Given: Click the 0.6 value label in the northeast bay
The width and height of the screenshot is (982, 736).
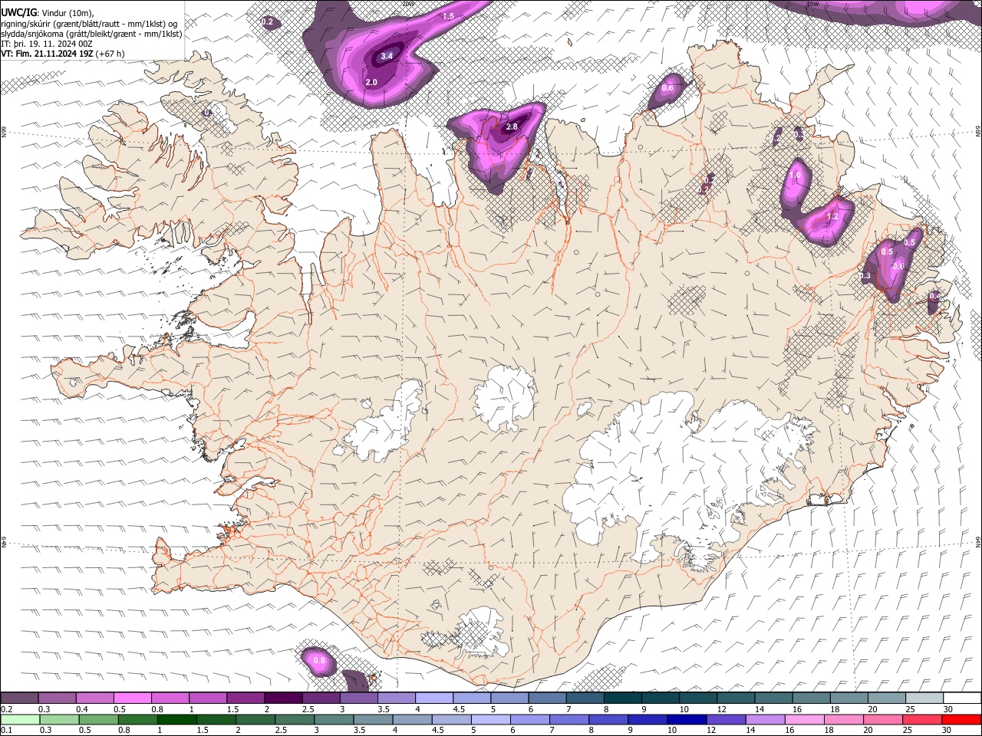Looking at the screenshot, I should pos(667,88).
